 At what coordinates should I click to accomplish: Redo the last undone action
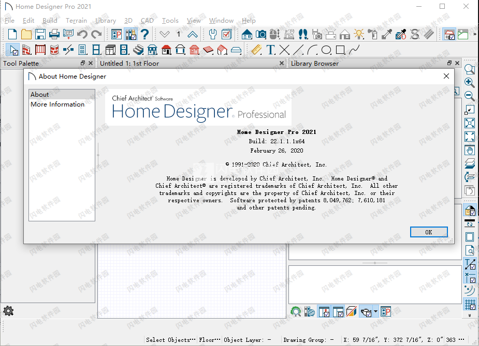point(96,34)
